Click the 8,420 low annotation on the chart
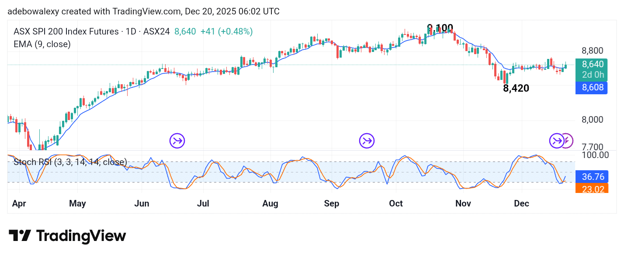The width and height of the screenshot is (624, 258). [x=516, y=89]
